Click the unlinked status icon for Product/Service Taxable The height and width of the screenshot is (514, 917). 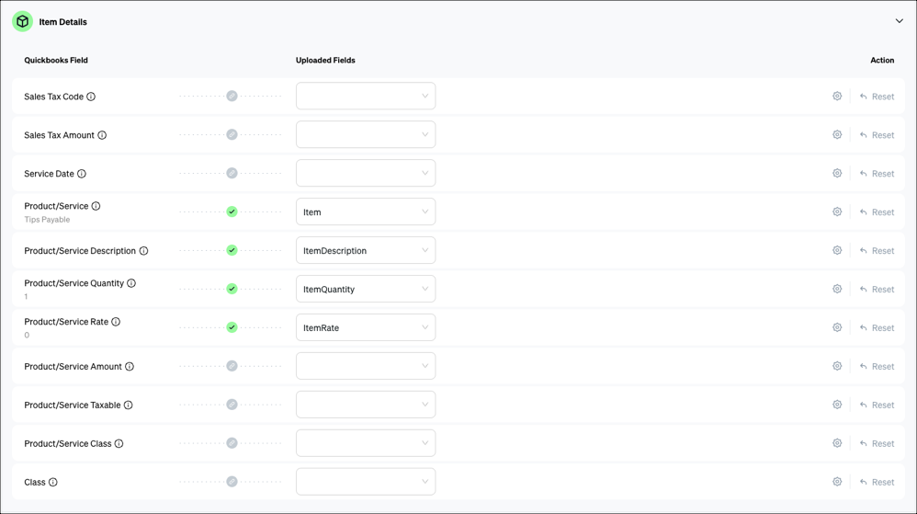pos(232,405)
